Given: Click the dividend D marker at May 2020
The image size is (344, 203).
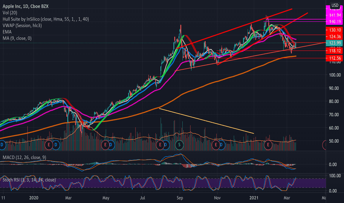Looking at the screenshot, I should click(111, 145).
